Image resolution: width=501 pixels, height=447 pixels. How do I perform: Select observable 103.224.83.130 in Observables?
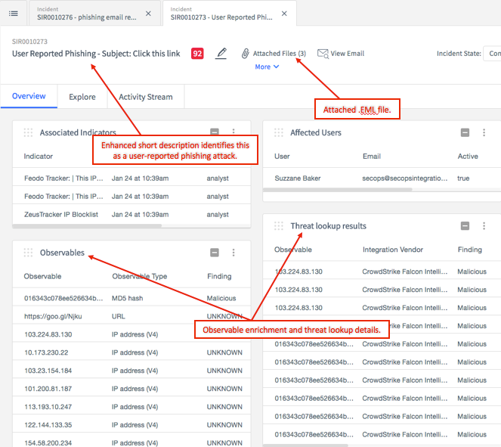pyautogui.click(x=48, y=334)
